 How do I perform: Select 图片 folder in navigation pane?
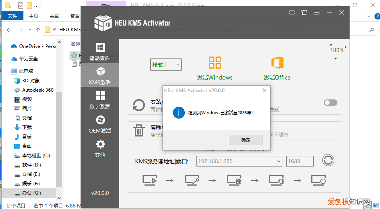[x=23, y=109]
